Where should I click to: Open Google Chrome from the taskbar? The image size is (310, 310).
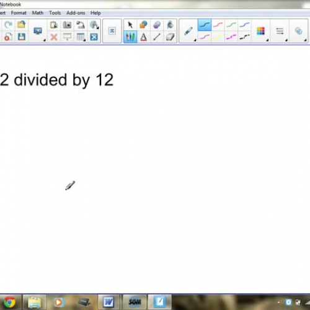(x=9, y=303)
